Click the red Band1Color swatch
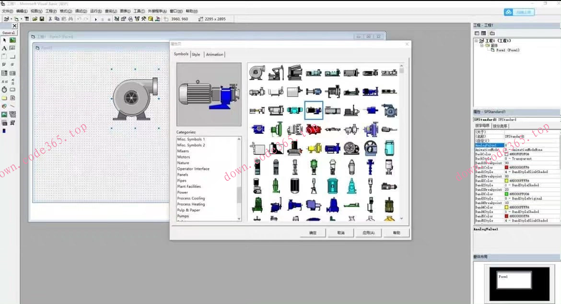Image resolution: width=561 pixels, height=304 pixels. (x=506, y=167)
